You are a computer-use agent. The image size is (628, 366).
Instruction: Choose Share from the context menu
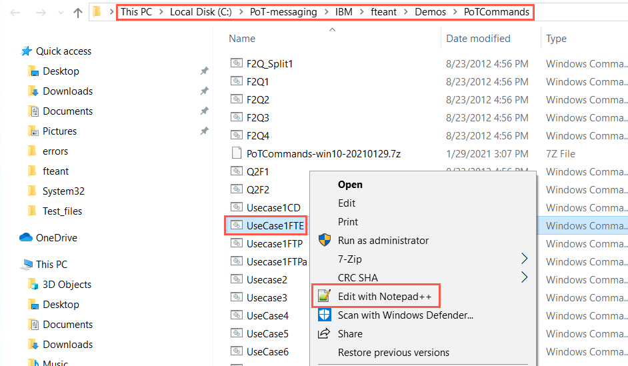[350, 334]
